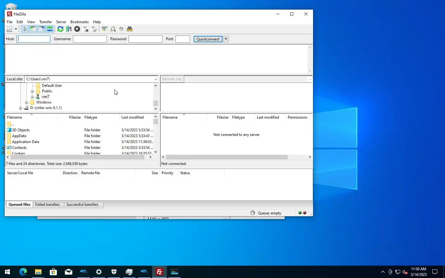Click the reconnect to last server icon
Viewport: 445px width, 278px height.
point(94,29)
